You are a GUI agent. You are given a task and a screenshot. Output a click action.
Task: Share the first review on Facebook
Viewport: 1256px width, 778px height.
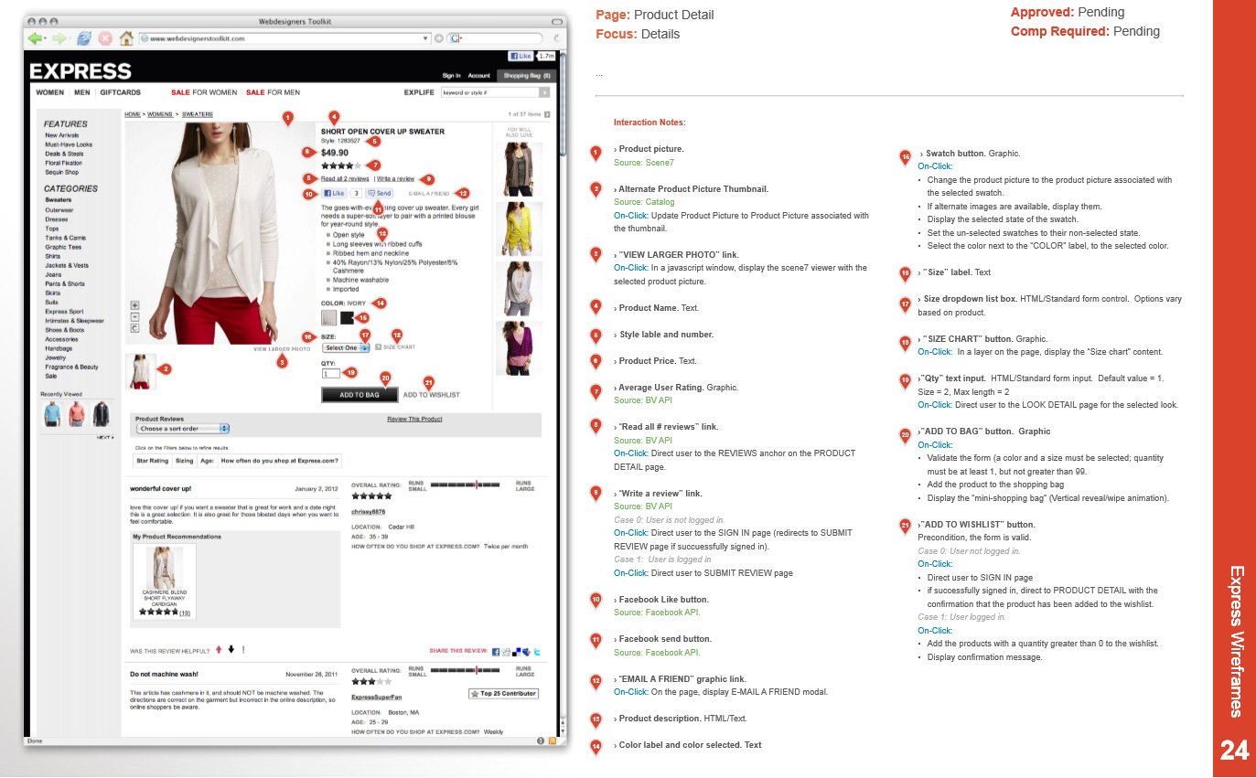point(496,652)
